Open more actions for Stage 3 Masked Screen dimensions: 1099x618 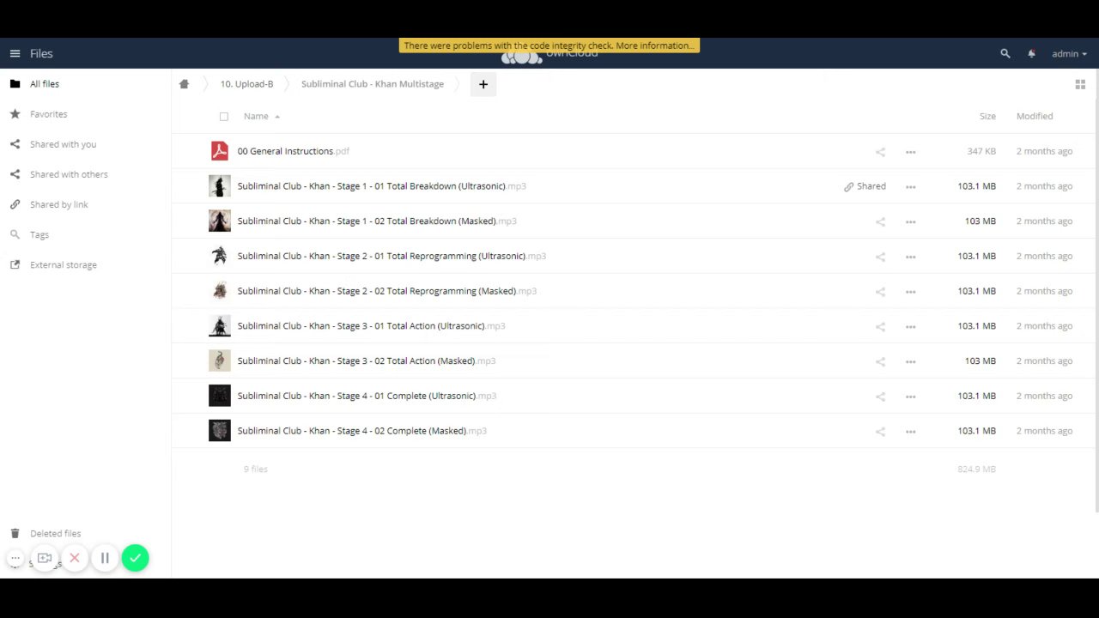pos(910,361)
